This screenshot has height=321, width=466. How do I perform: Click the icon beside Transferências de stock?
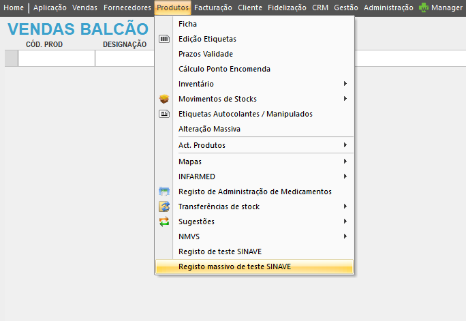[164, 207]
